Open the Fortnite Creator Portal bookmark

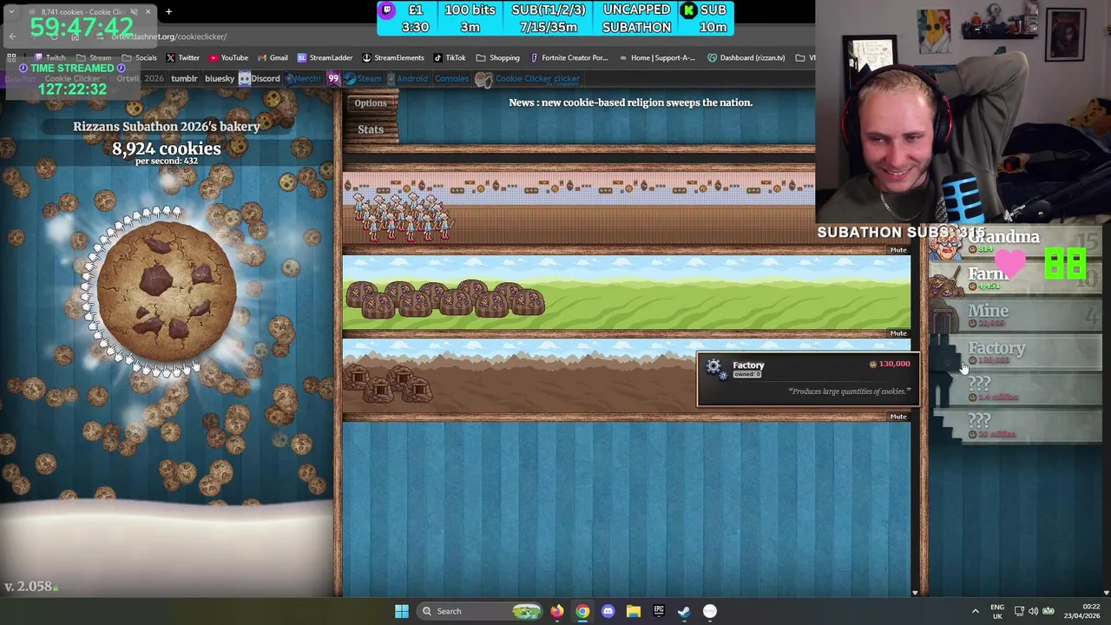pyautogui.click(x=569, y=58)
